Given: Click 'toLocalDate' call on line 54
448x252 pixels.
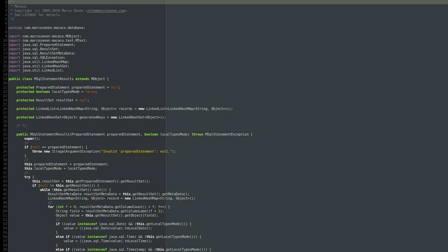Looking at the screenshot, I should click(135, 228).
